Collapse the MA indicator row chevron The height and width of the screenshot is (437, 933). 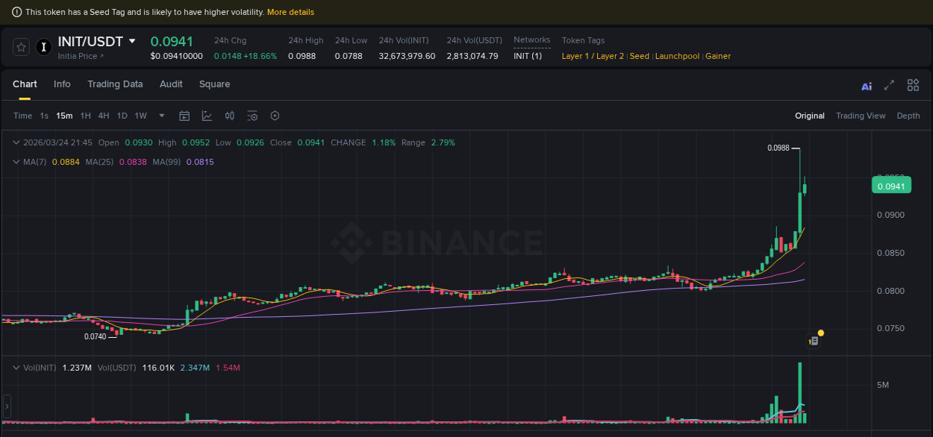[16, 162]
